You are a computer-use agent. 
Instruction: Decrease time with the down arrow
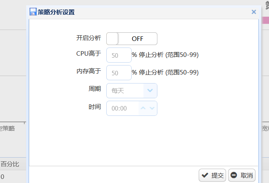pos(152,108)
